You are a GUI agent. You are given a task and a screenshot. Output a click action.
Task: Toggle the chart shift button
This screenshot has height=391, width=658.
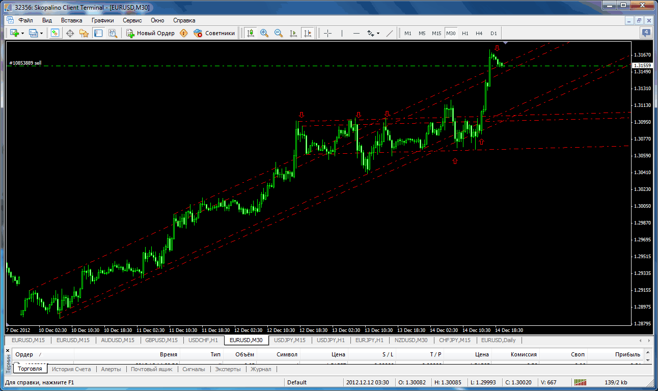tap(307, 33)
